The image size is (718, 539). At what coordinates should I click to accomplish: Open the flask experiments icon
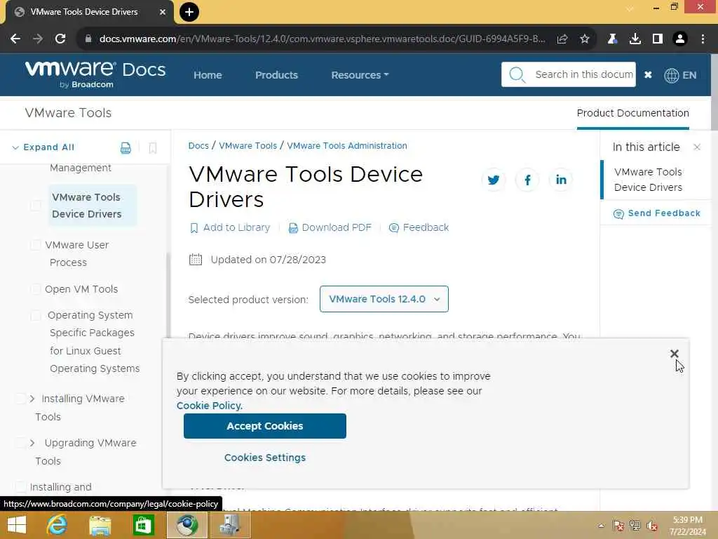(613, 39)
